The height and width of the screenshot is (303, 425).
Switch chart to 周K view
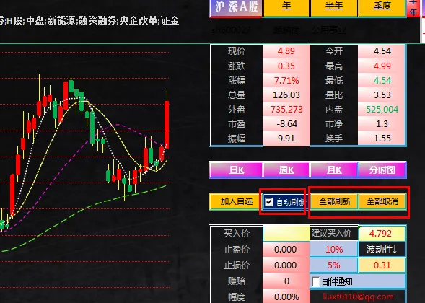pyautogui.click(x=286, y=170)
